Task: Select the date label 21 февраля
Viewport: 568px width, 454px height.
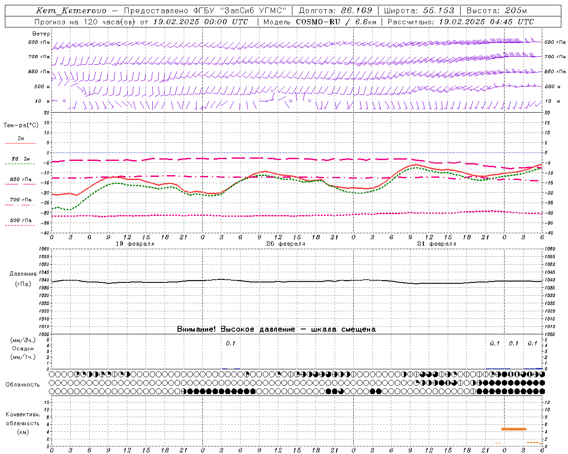Action: click(437, 244)
